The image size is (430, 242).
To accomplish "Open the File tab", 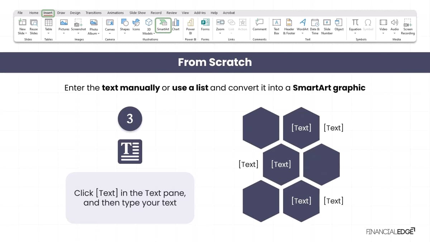I will tap(20, 13).
